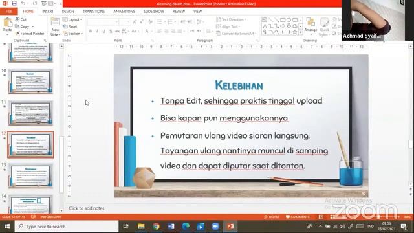
Task: Select the Rectangle shape in shapes gallery
Action: pos(283,20)
